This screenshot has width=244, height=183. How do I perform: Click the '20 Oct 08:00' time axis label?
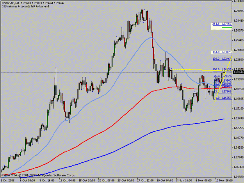click(106, 181)
